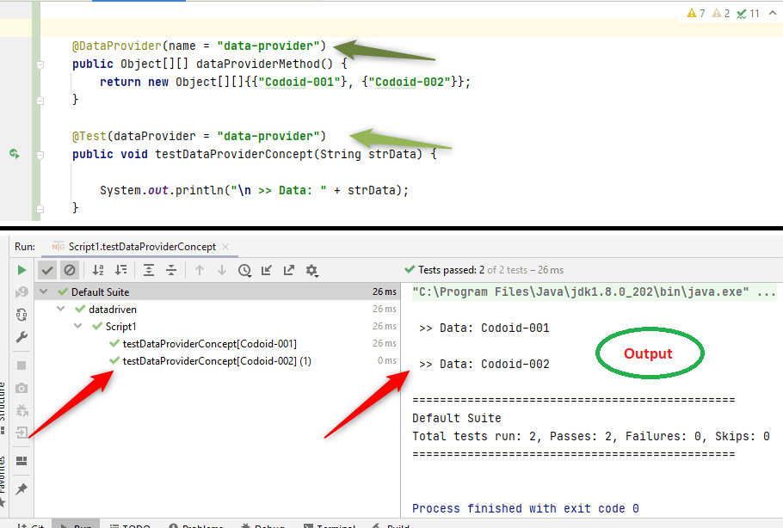Collapse the Default Suite node
The image size is (783, 528).
(x=43, y=292)
